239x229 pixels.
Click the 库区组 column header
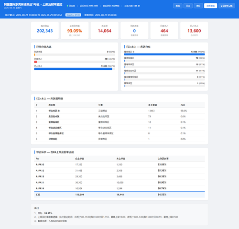(x=52, y=105)
